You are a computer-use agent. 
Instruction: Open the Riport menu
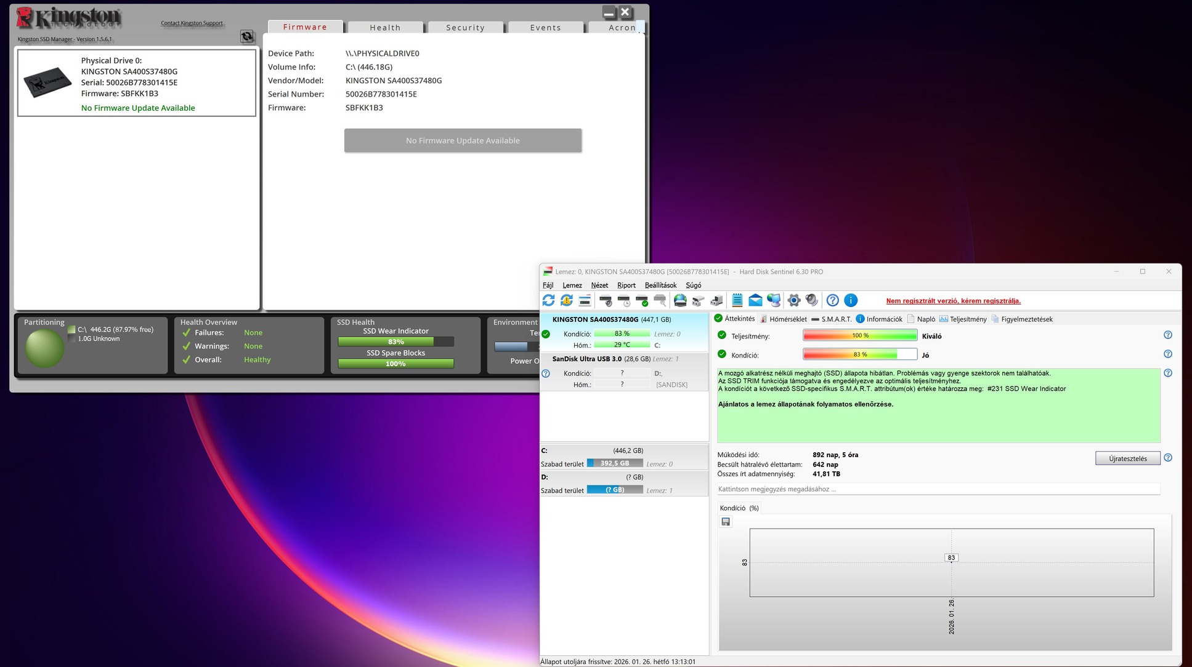point(626,285)
